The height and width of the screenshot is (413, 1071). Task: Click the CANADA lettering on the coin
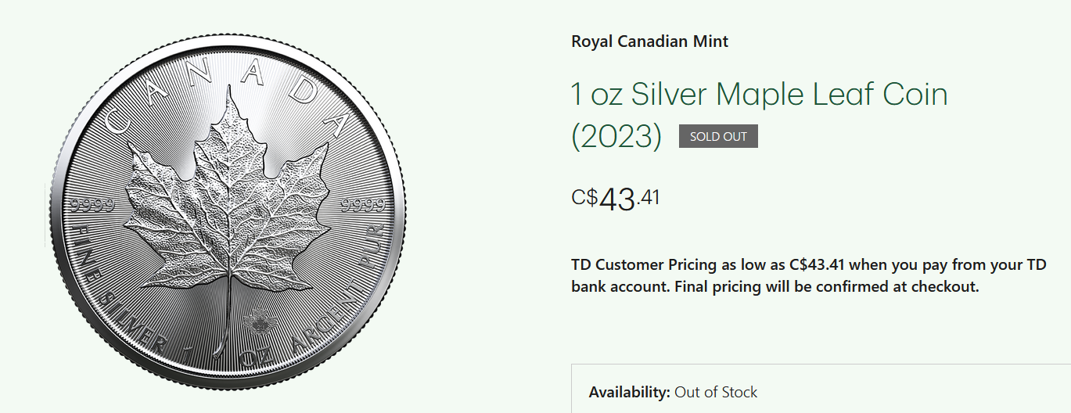point(227,88)
